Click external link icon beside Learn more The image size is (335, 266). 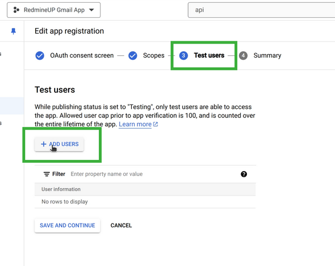click(x=156, y=125)
